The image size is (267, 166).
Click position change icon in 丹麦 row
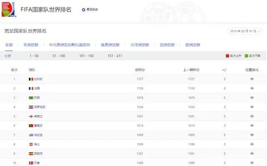(x=252, y=163)
